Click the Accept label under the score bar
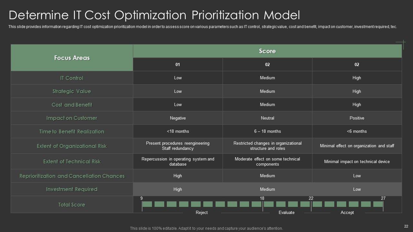413x232 pixels. pos(347,213)
